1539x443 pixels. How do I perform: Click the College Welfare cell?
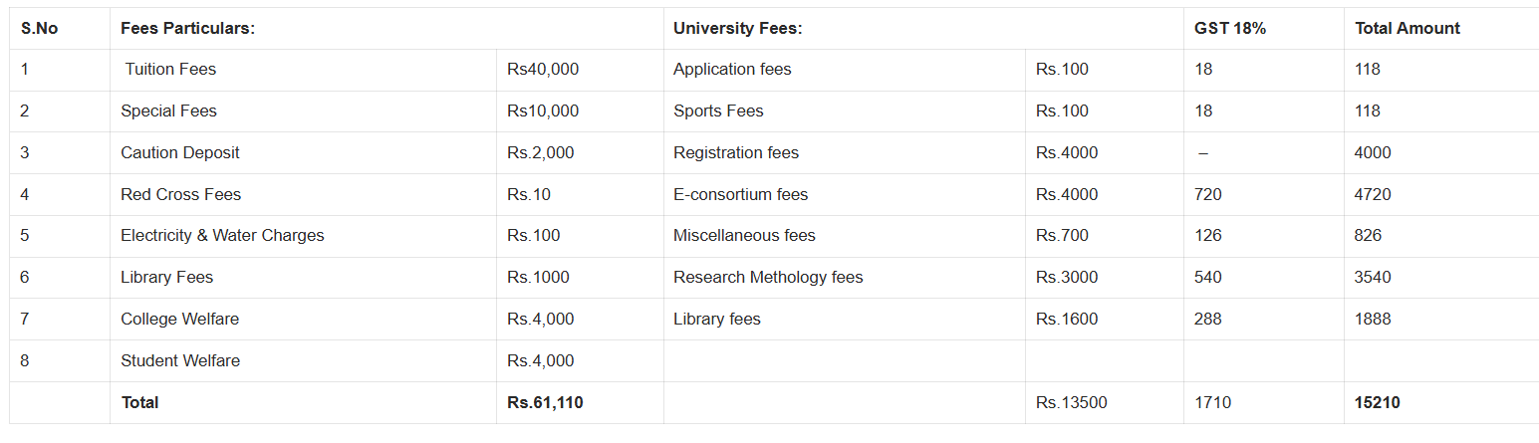pos(179,320)
